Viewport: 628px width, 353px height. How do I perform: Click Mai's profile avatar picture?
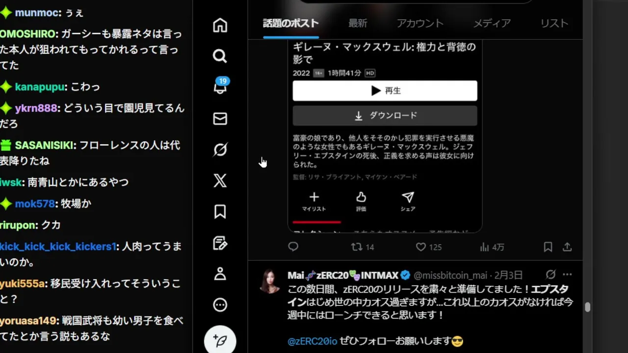pos(270,281)
